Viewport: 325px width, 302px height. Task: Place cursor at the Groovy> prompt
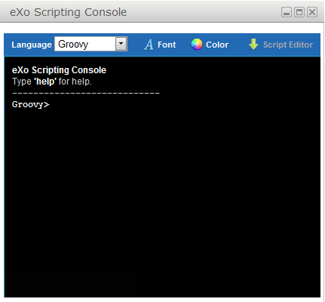coord(31,104)
